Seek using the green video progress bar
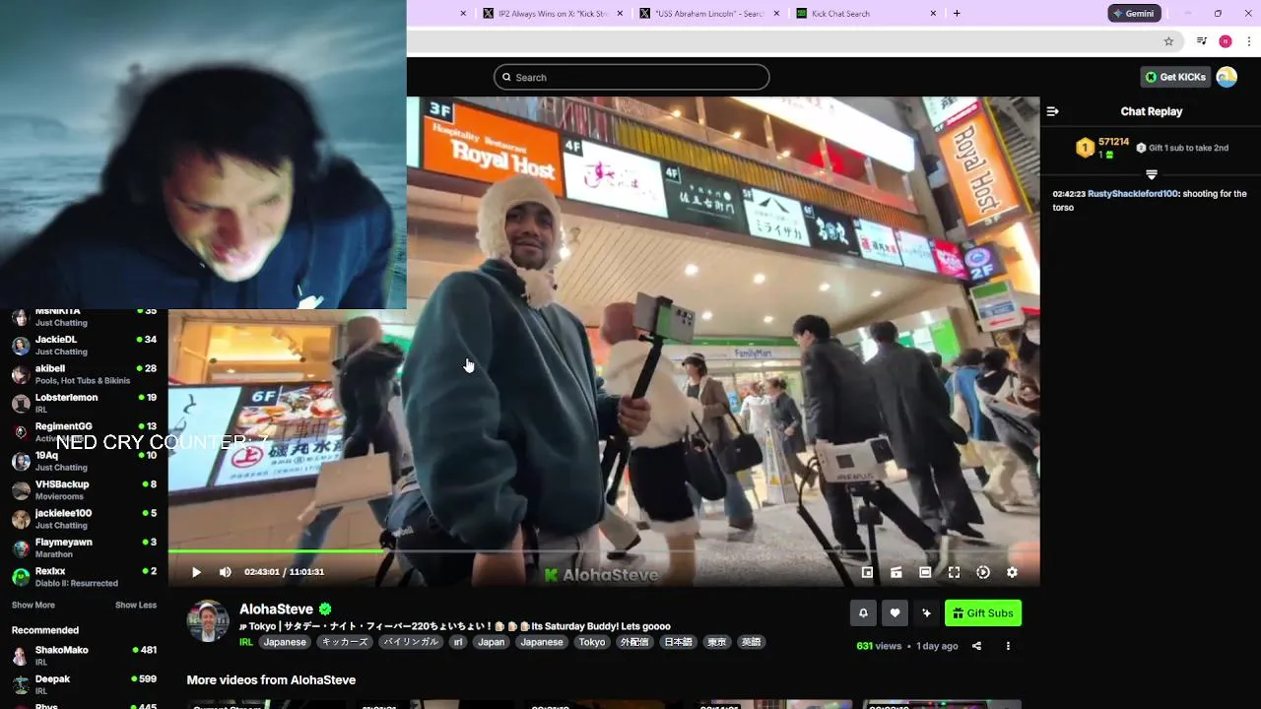The image size is (1261, 709). pyautogui.click(x=603, y=551)
